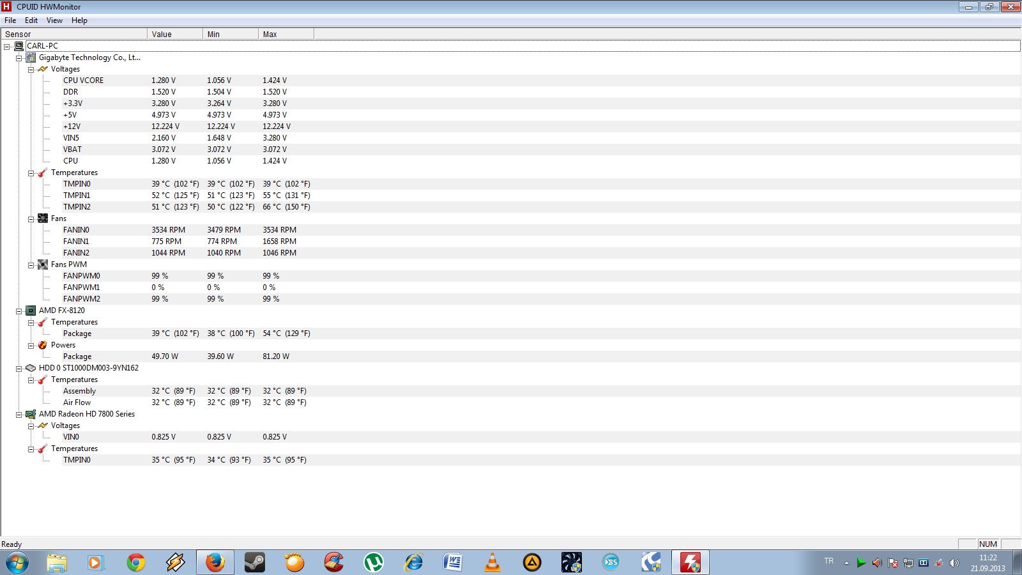Click the motherboard Temperatures thermometer icon
1022x575 pixels.
click(x=43, y=172)
